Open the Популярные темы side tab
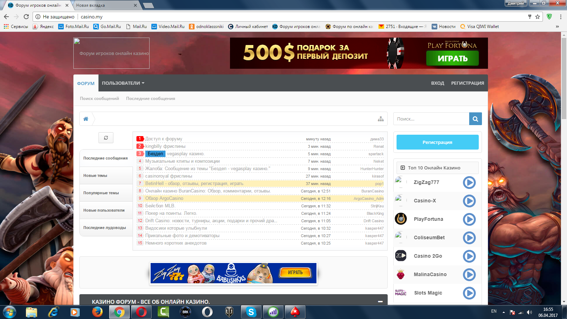 click(106, 193)
